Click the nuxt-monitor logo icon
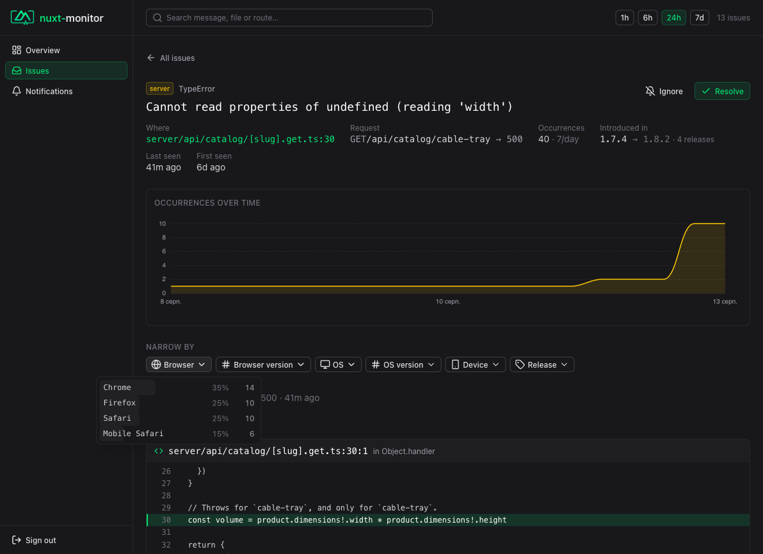 (22, 17)
